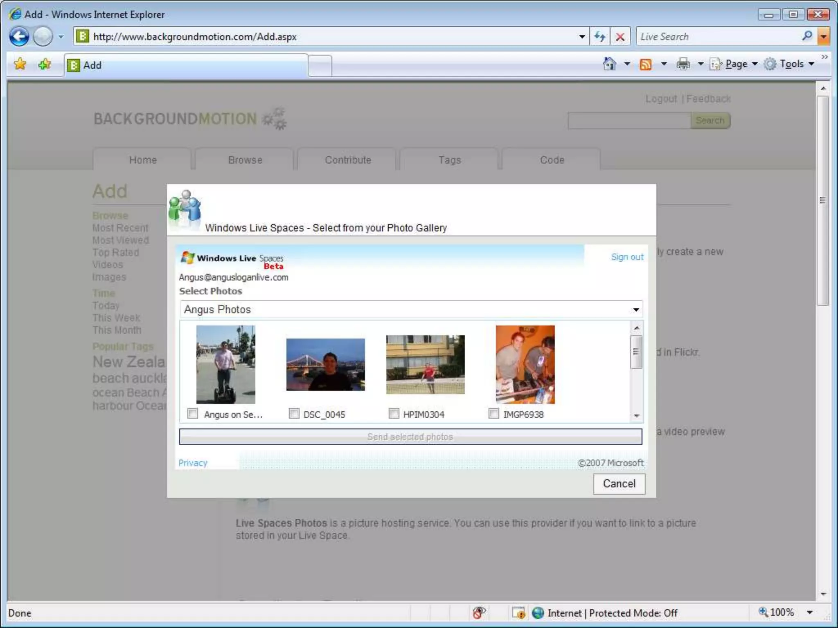
Task: Stop loading with the red X icon
Action: pos(620,37)
